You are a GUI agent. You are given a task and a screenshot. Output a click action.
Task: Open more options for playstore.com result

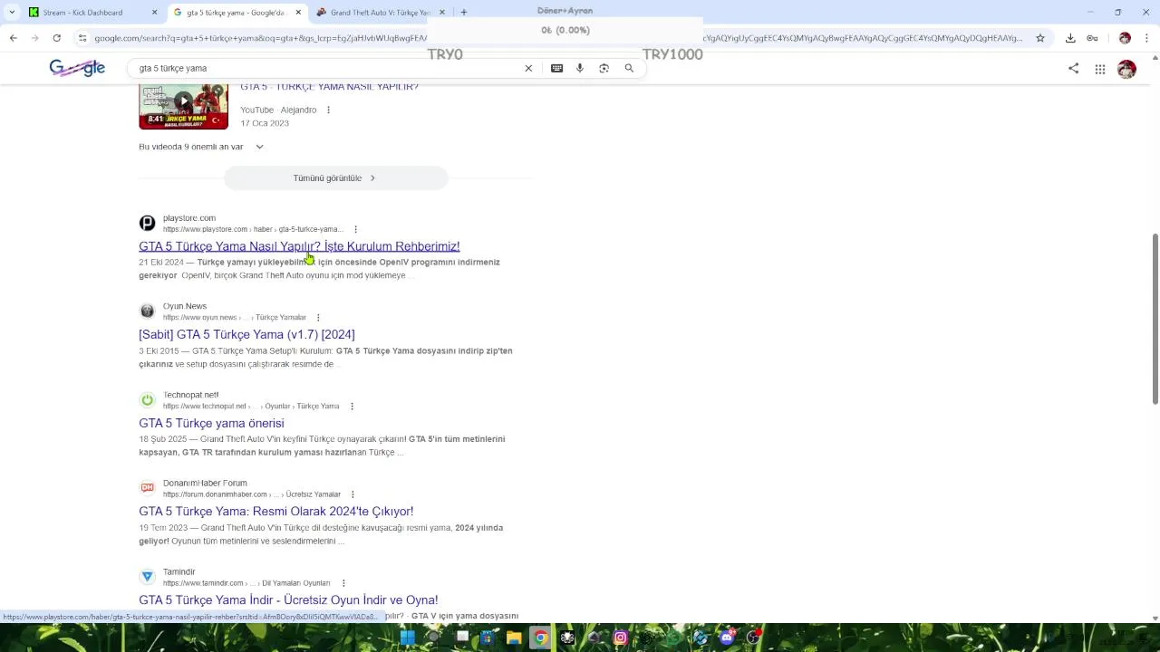[x=355, y=229]
